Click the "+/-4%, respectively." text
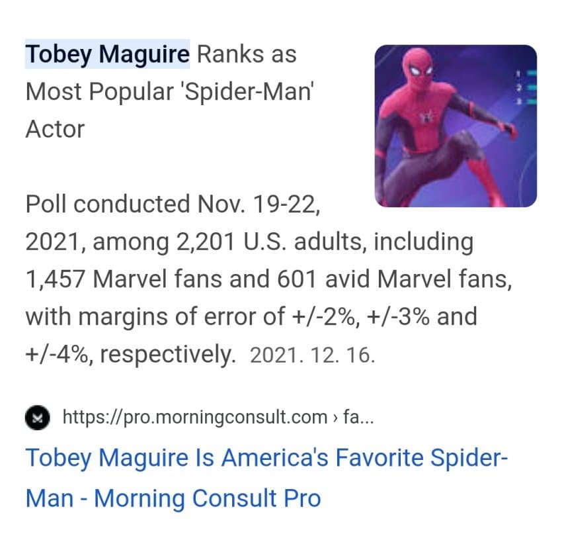The image size is (562, 540). (130, 355)
